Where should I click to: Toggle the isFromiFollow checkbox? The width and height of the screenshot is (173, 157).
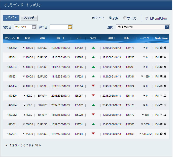pyautogui.click(x=147, y=19)
